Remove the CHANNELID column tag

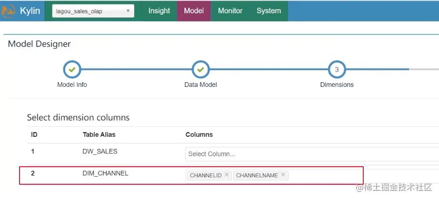point(227,175)
